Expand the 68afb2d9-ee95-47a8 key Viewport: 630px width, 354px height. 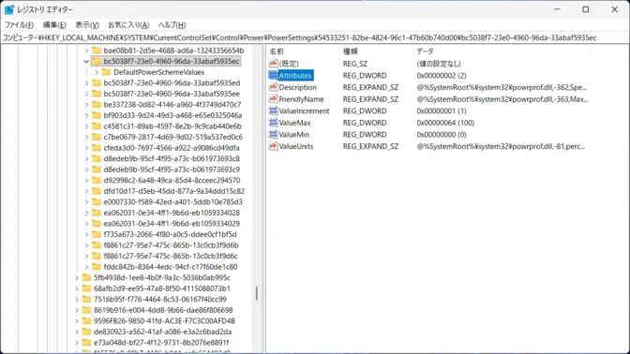point(77,288)
